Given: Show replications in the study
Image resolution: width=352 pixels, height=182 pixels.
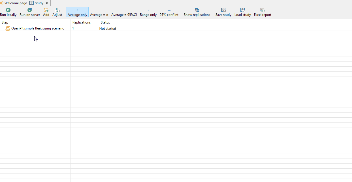Looking at the screenshot, I should point(197,12).
